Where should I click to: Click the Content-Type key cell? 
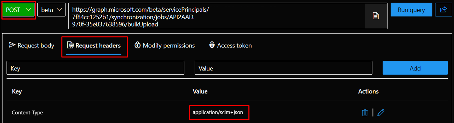tap(27, 113)
